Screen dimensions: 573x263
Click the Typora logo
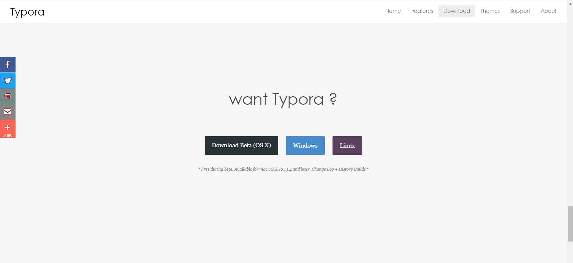pyautogui.click(x=27, y=12)
